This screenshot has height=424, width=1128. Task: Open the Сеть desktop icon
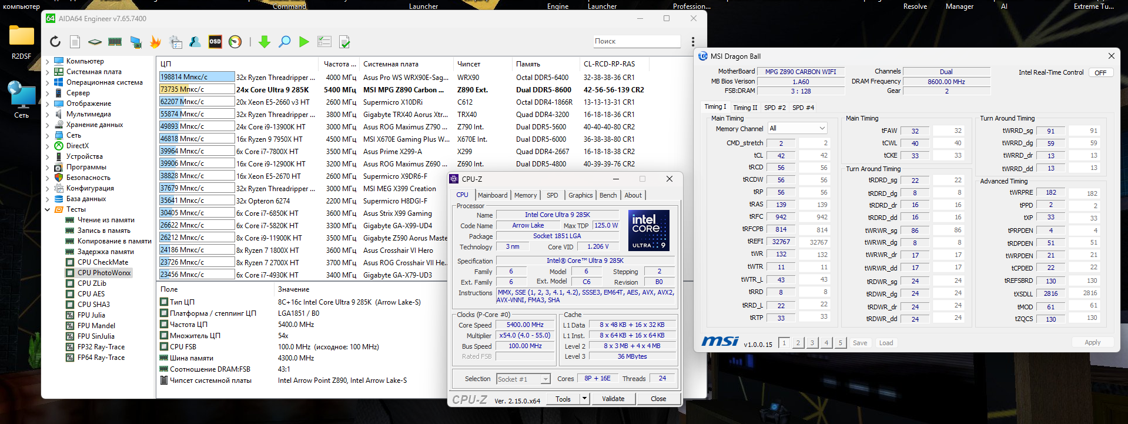tap(22, 100)
